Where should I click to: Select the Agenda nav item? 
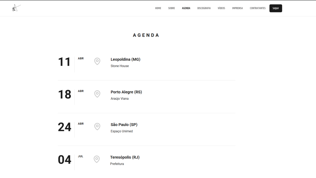(186, 8)
